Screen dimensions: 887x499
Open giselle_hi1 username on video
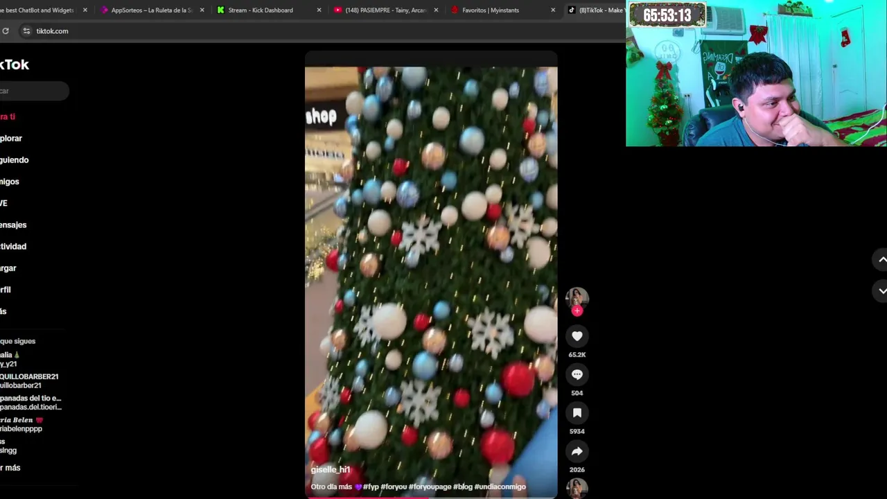[331, 469]
